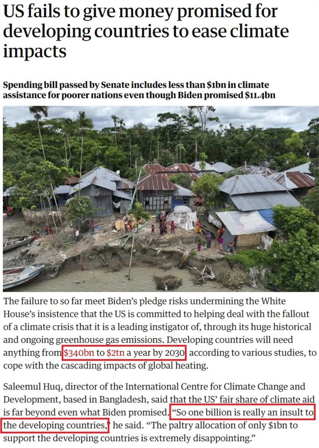Click the white covered mound in the photo
319x448 pixels.
point(183,217)
